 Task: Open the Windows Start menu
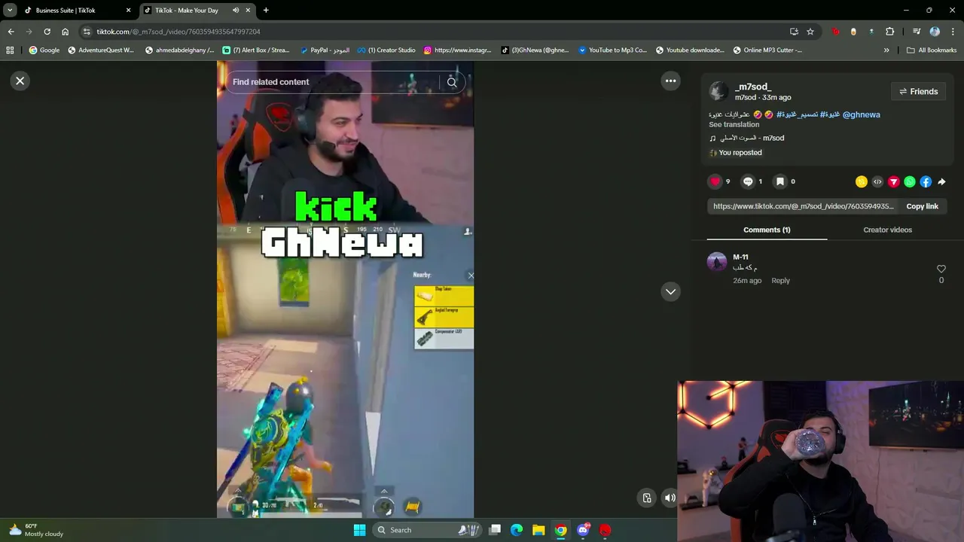click(359, 530)
